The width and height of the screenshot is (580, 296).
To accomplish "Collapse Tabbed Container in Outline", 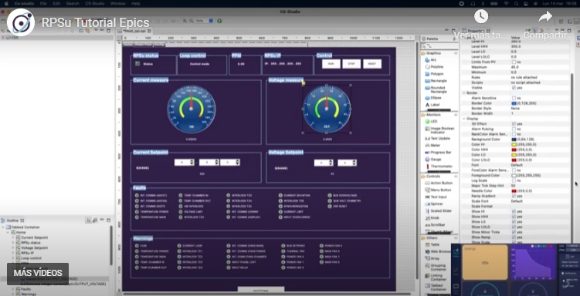I will coord(3,227).
